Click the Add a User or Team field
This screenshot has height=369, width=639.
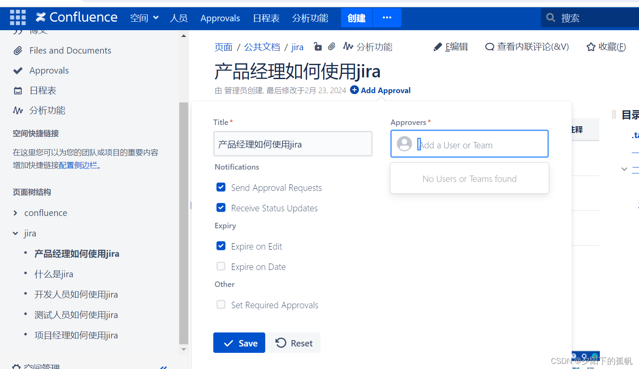click(470, 144)
